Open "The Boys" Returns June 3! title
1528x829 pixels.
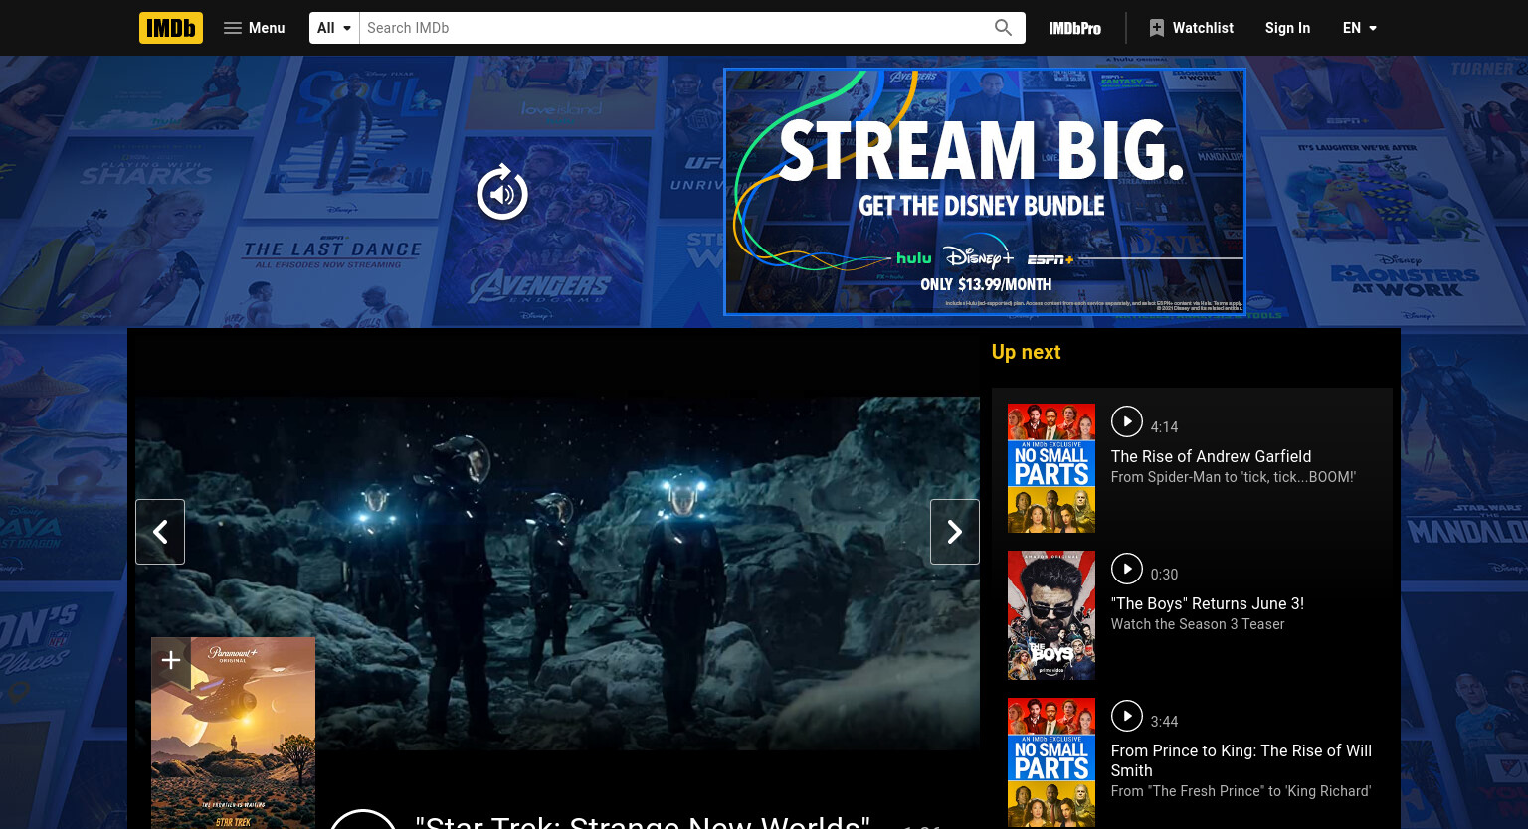1208,603
